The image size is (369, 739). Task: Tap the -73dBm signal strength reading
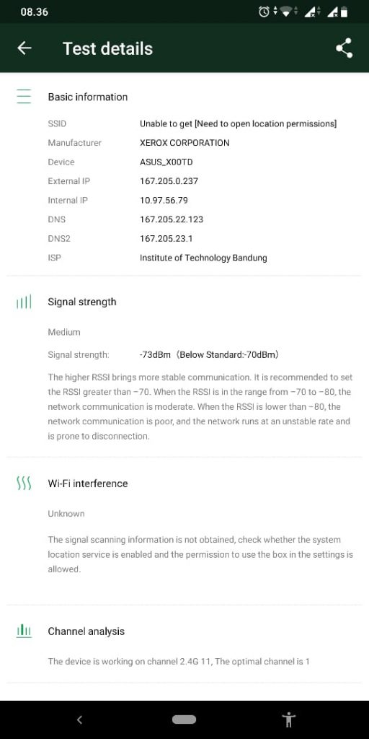tap(156, 355)
